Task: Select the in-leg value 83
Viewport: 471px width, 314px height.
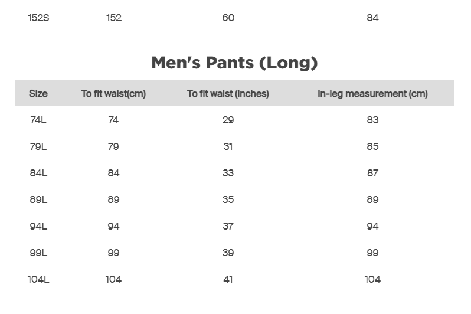Action: (x=372, y=120)
